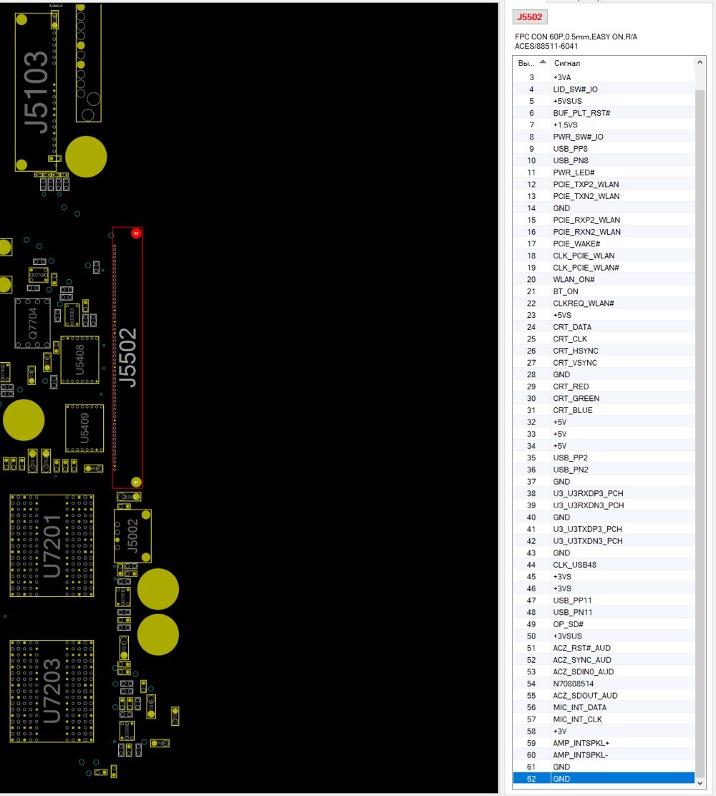Select chip U5408 on the board
The image size is (716, 796).
point(79,359)
